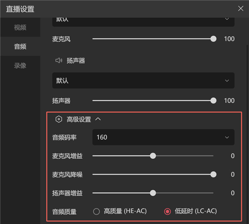Image resolution: width=249 pixels, height=224 pixels.
Task: Click the hexagon icon next to 高级设置
Action: (59, 120)
